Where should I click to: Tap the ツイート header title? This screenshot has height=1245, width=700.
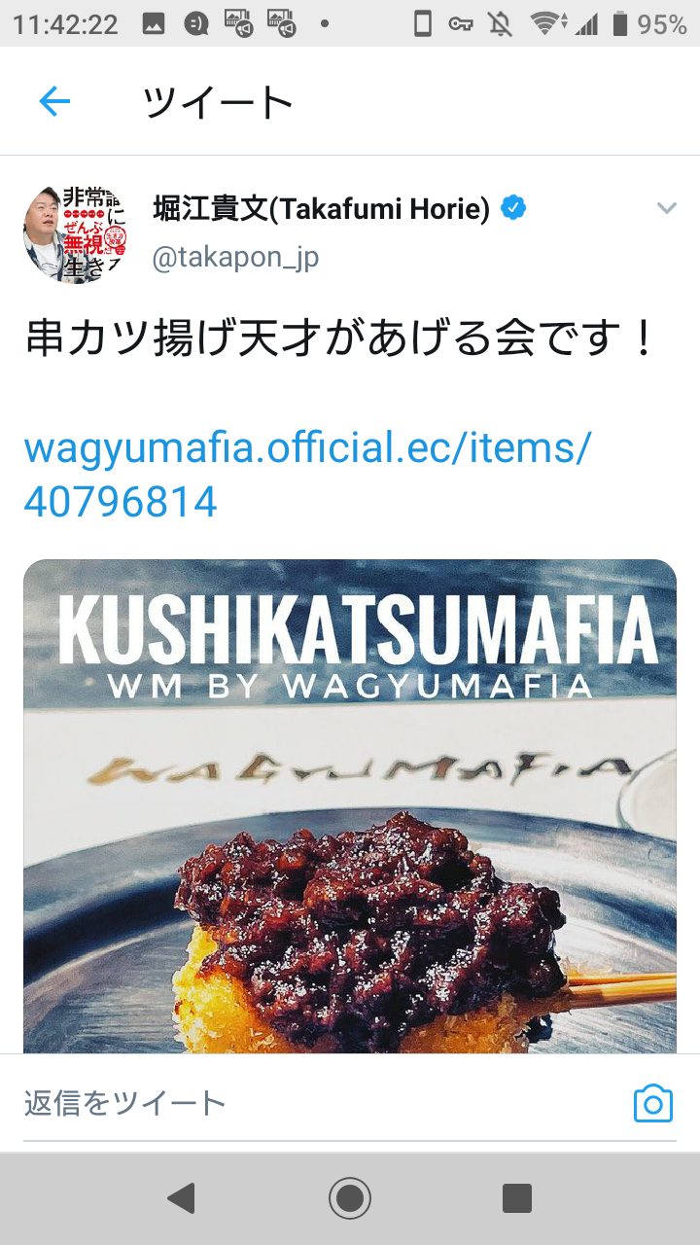point(218,102)
